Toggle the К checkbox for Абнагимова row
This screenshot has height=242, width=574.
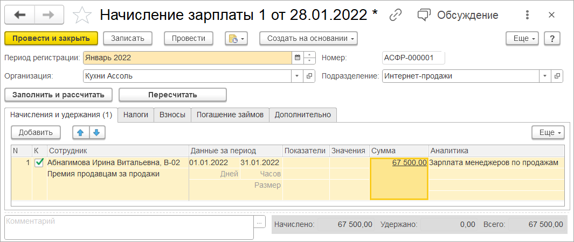[x=39, y=162]
